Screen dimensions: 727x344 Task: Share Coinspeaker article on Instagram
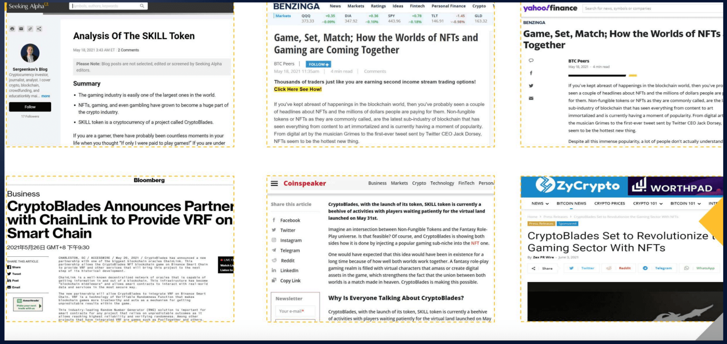287,240
